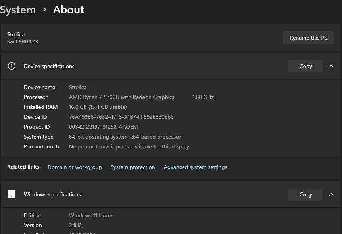The image size is (342, 234).
Task: Select the Product ID value text
Action: (103, 127)
